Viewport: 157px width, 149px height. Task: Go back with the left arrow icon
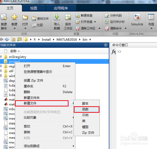click(x=2, y=39)
